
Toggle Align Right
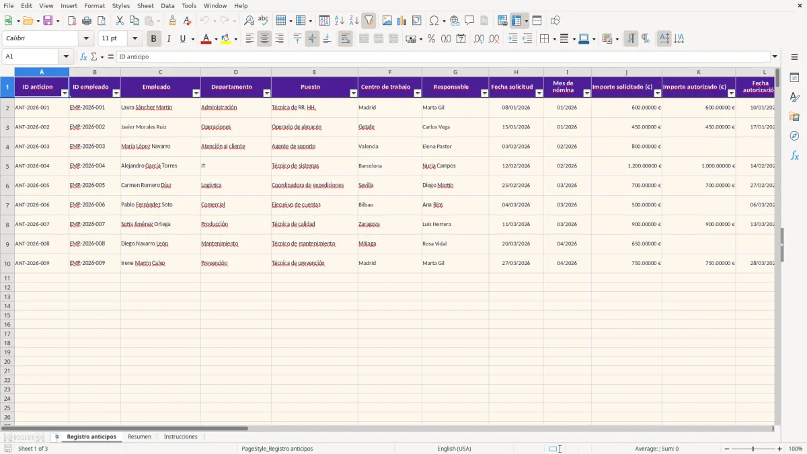[279, 39]
